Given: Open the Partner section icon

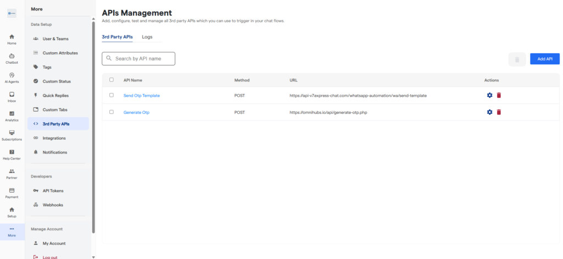Looking at the screenshot, I should pos(12,172).
